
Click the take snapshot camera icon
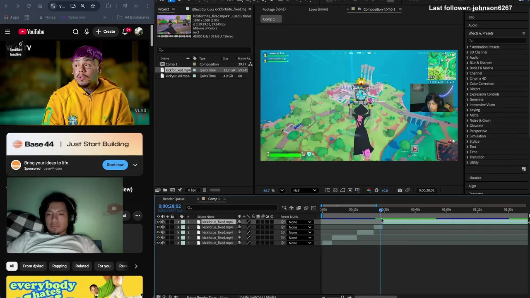tap(400, 190)
